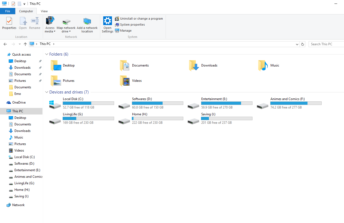Open the Map network drive dropdown

point(66,30)
